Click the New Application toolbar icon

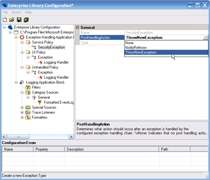coord(4,20)
